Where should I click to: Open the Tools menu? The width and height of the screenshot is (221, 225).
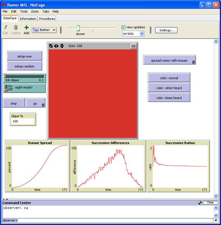[24, 11]
